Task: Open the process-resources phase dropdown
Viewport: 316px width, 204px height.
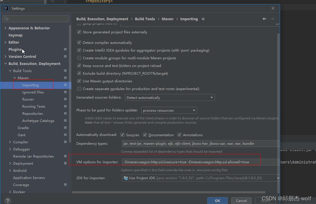Action: tap(194, 110)
